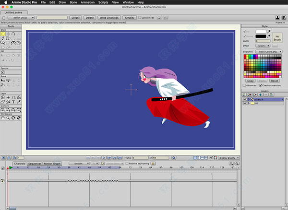Choose the Text insert T tool

13,102
